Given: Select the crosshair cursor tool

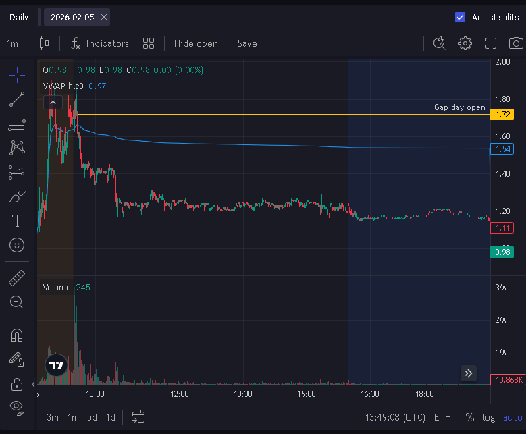Looking at the screenshot, I should 17,75.
